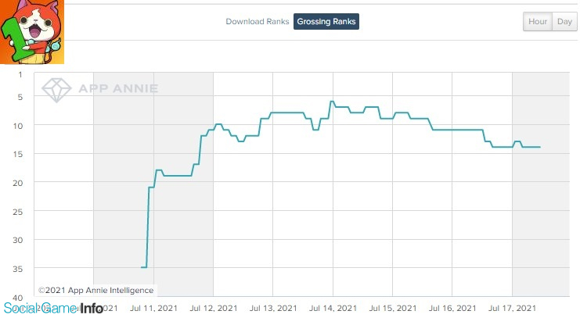Select the Jul 15, 2021 axis label
The image size is (580, 318).
tap(393, 308)
